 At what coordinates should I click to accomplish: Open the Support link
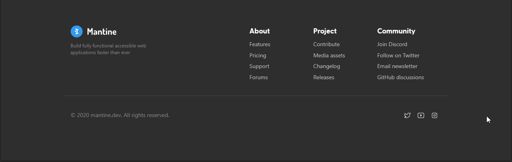click(x=260, y=66)
